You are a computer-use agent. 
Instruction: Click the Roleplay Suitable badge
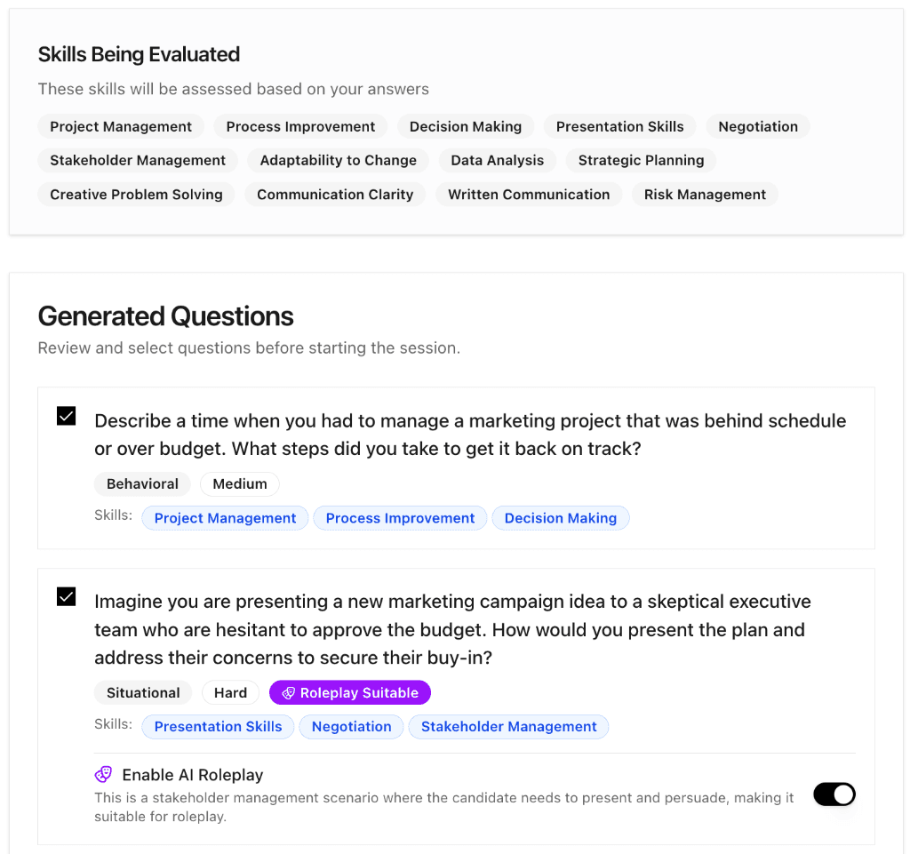pos(350,692)
